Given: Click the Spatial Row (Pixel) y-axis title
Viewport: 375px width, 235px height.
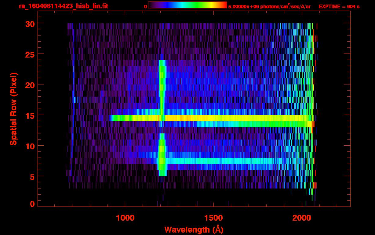Looking at the screenshot, I should [13, 109].
